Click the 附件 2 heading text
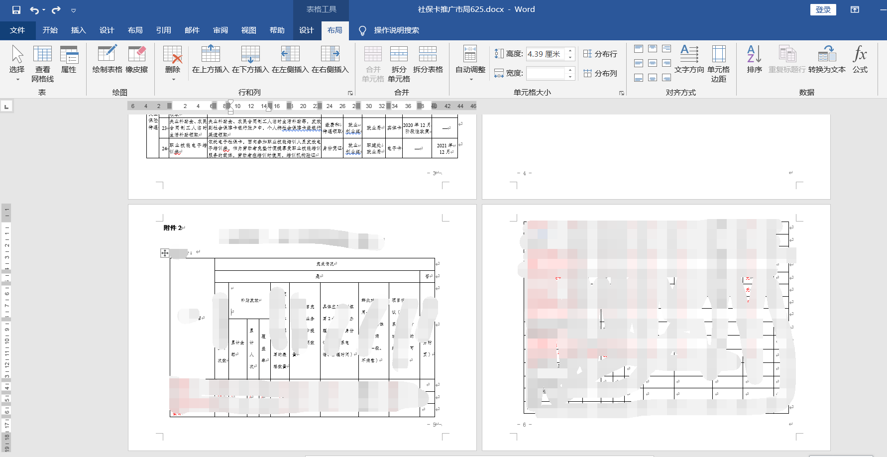This screenshot has width=887, height=457. point(173,228)
